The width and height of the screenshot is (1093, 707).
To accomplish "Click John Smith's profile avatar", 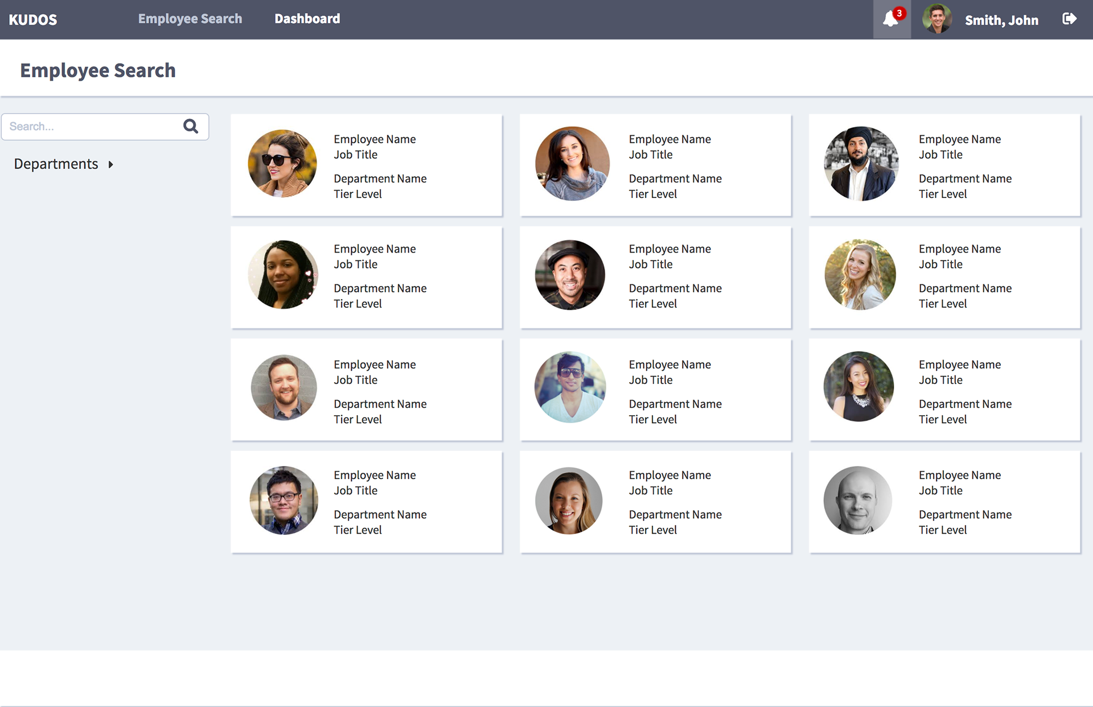I will coord(937,19).
